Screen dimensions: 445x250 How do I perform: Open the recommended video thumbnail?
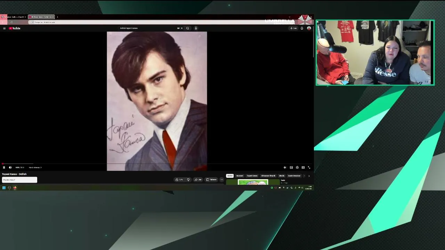(253, 182)
